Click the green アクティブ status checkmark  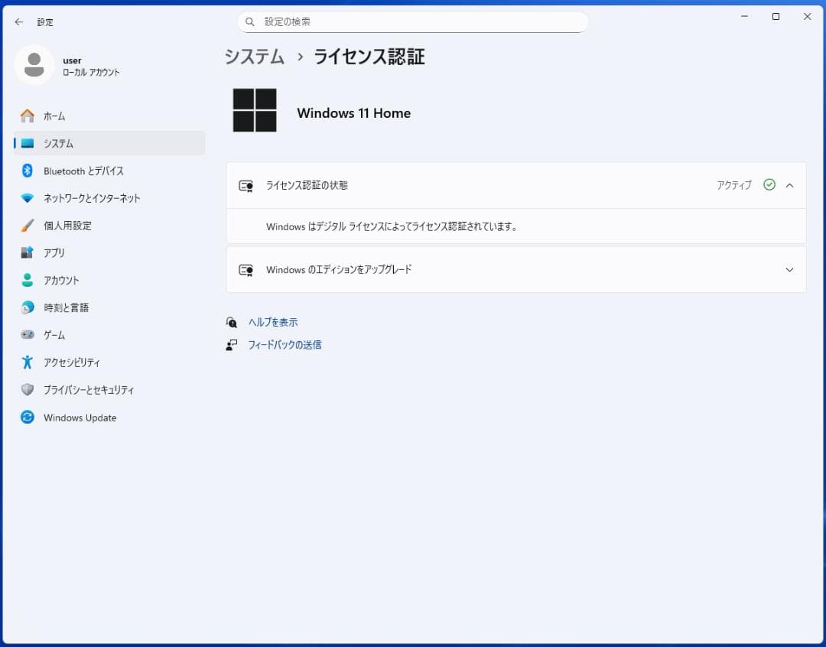coord(769,185)
